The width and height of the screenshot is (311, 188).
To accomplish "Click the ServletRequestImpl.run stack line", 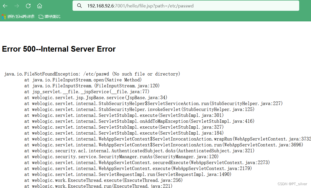I will pyautogui.click(x=128, y=174).
